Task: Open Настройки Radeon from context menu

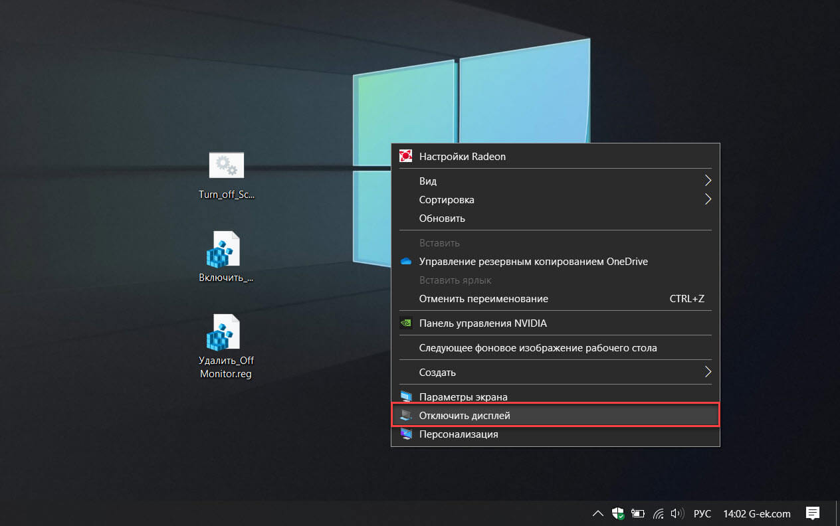Action: (462, 157)
